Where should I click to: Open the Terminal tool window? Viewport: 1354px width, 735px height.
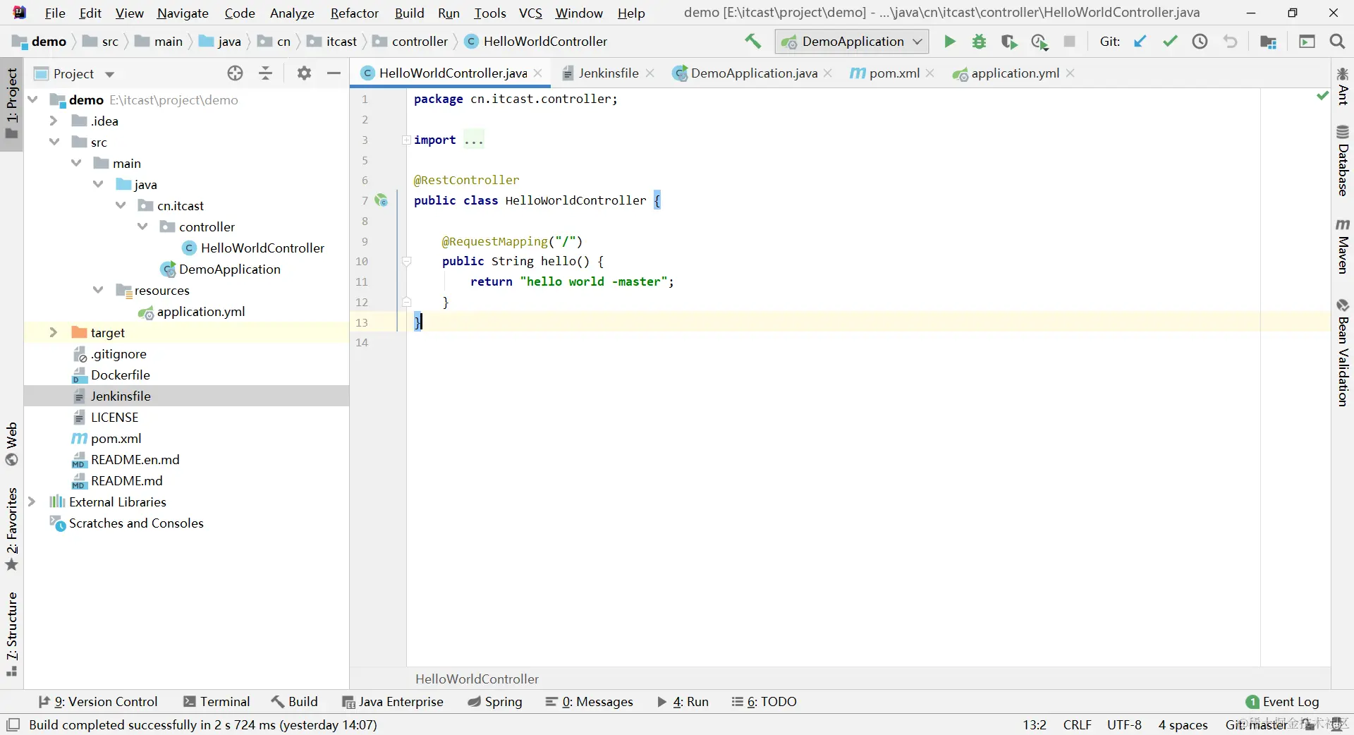[216, 702]
